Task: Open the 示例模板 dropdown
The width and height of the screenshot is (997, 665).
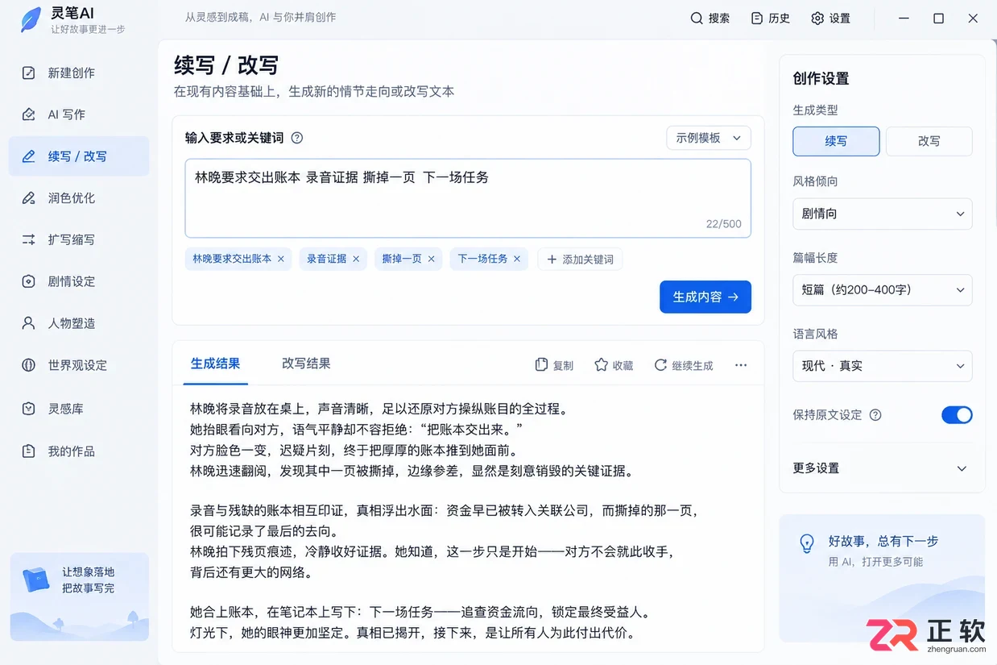Action: click(x=709, y=138)
